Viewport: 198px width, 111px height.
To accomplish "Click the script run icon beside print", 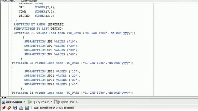I will [27, 108].
